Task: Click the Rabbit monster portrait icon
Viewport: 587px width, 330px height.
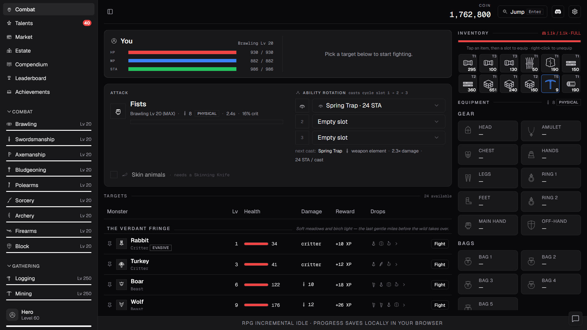Action: [x=121, y=244]
